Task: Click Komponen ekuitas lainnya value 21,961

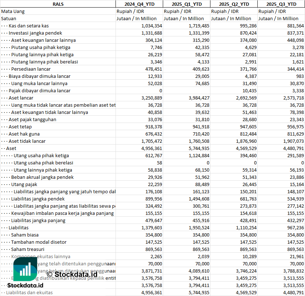Action: 297,256
